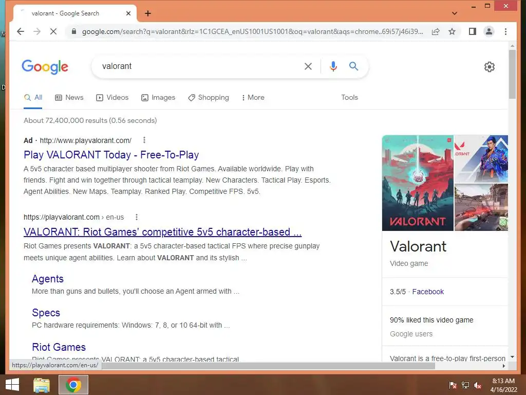This screenshot has width=526, height=395.
Task: Focus the Chrome address bar URL
Action: click(252, 31)
